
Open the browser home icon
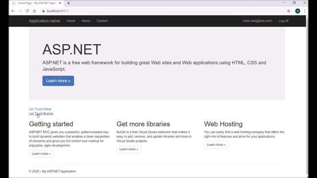pyautogui.click(x=34, y=11)
